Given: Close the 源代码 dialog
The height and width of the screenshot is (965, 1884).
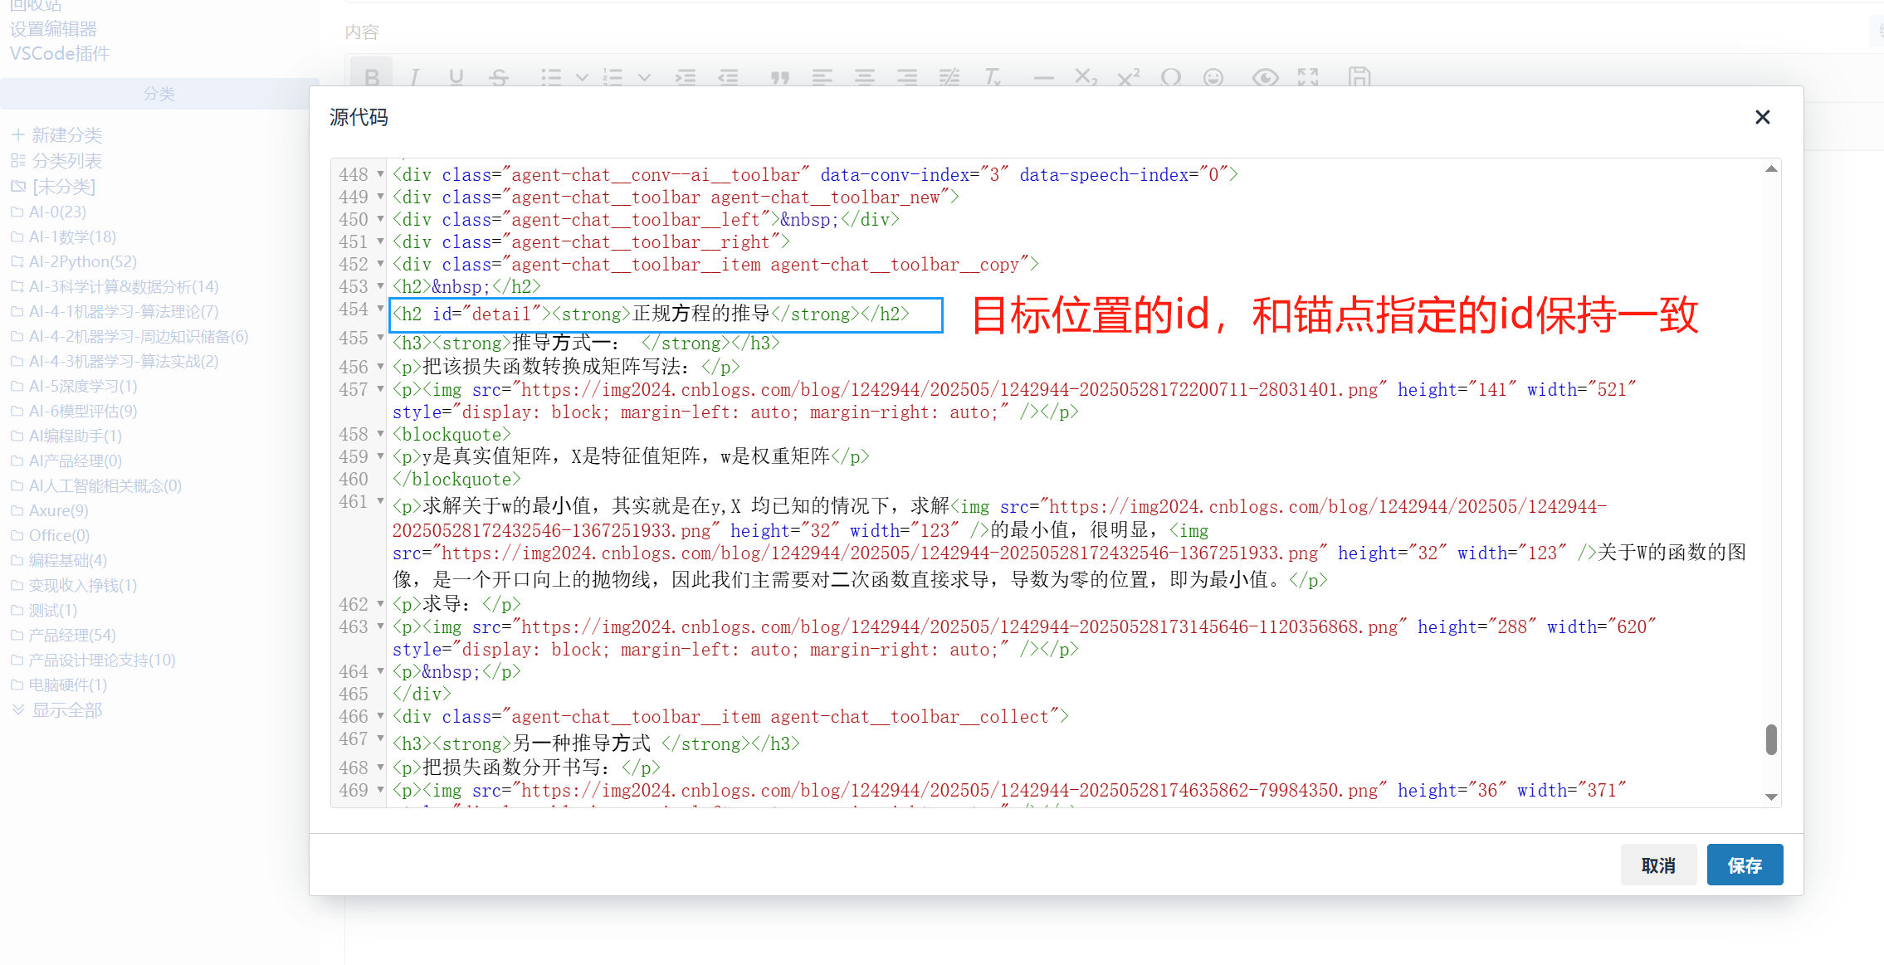Looking at the screenshot, I should 1763,117.
